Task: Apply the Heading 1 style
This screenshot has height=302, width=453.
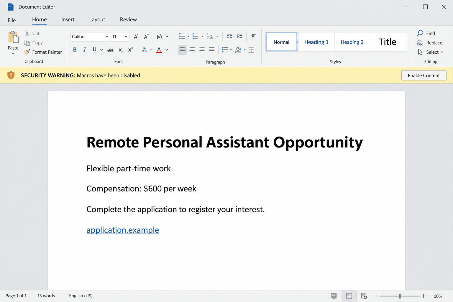Action: tap(316, 42)
